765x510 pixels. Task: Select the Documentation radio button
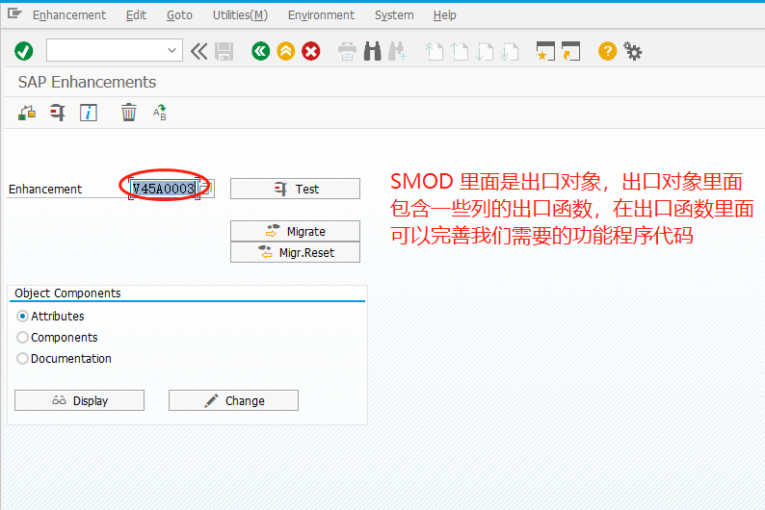(22, 359)
